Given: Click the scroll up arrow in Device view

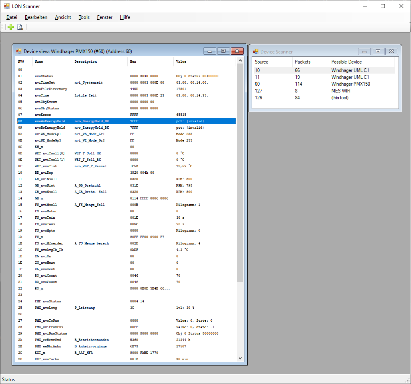Looking at the screenshot, I should tap(240, 61).
